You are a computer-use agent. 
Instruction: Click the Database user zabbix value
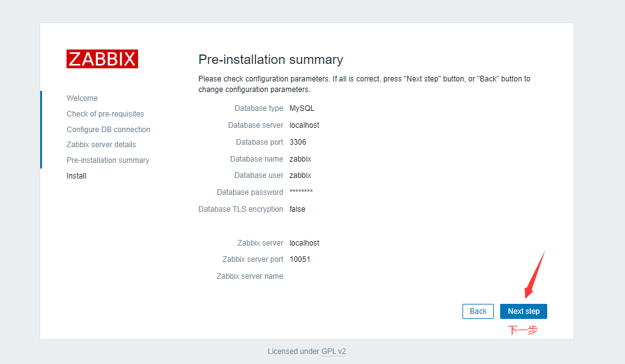300,175
